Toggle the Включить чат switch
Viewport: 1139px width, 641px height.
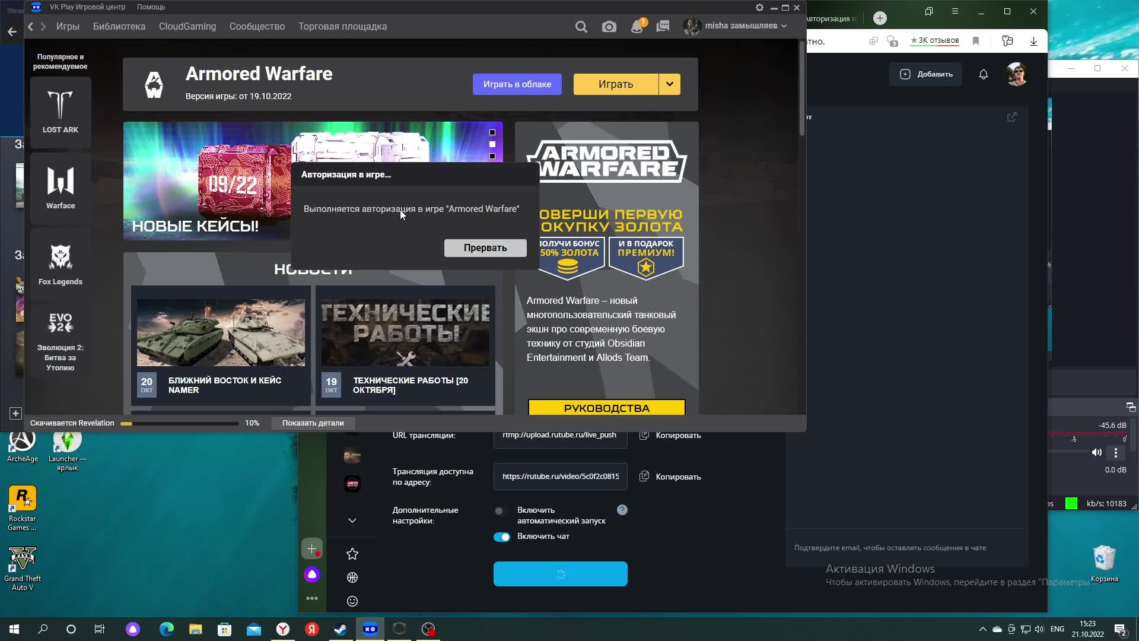501,536
